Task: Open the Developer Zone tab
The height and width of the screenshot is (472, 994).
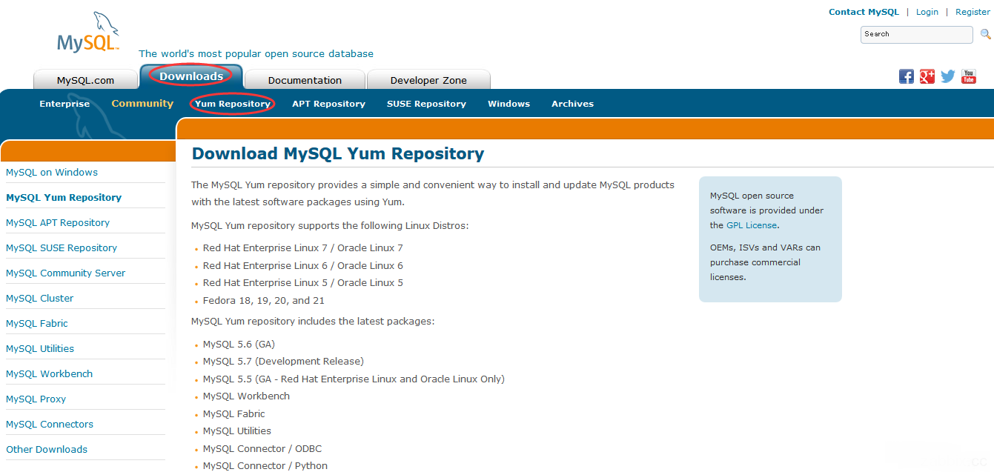Action: [428, 79]
